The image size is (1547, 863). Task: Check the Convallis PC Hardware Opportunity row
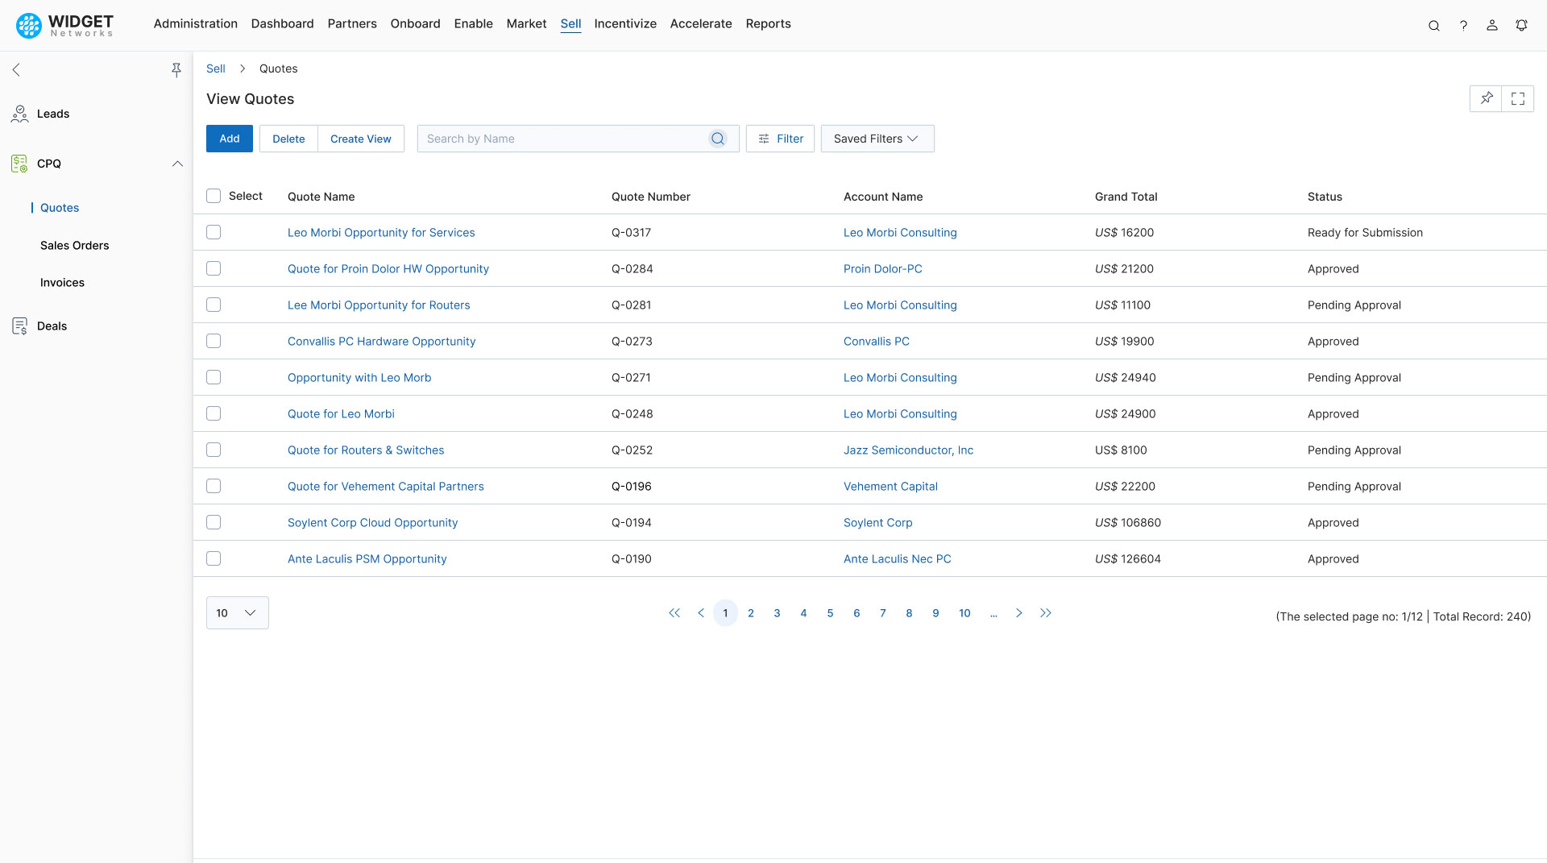coord(214,341)
